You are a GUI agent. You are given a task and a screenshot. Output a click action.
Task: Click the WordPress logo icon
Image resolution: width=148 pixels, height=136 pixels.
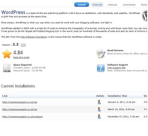pos(144,16)
